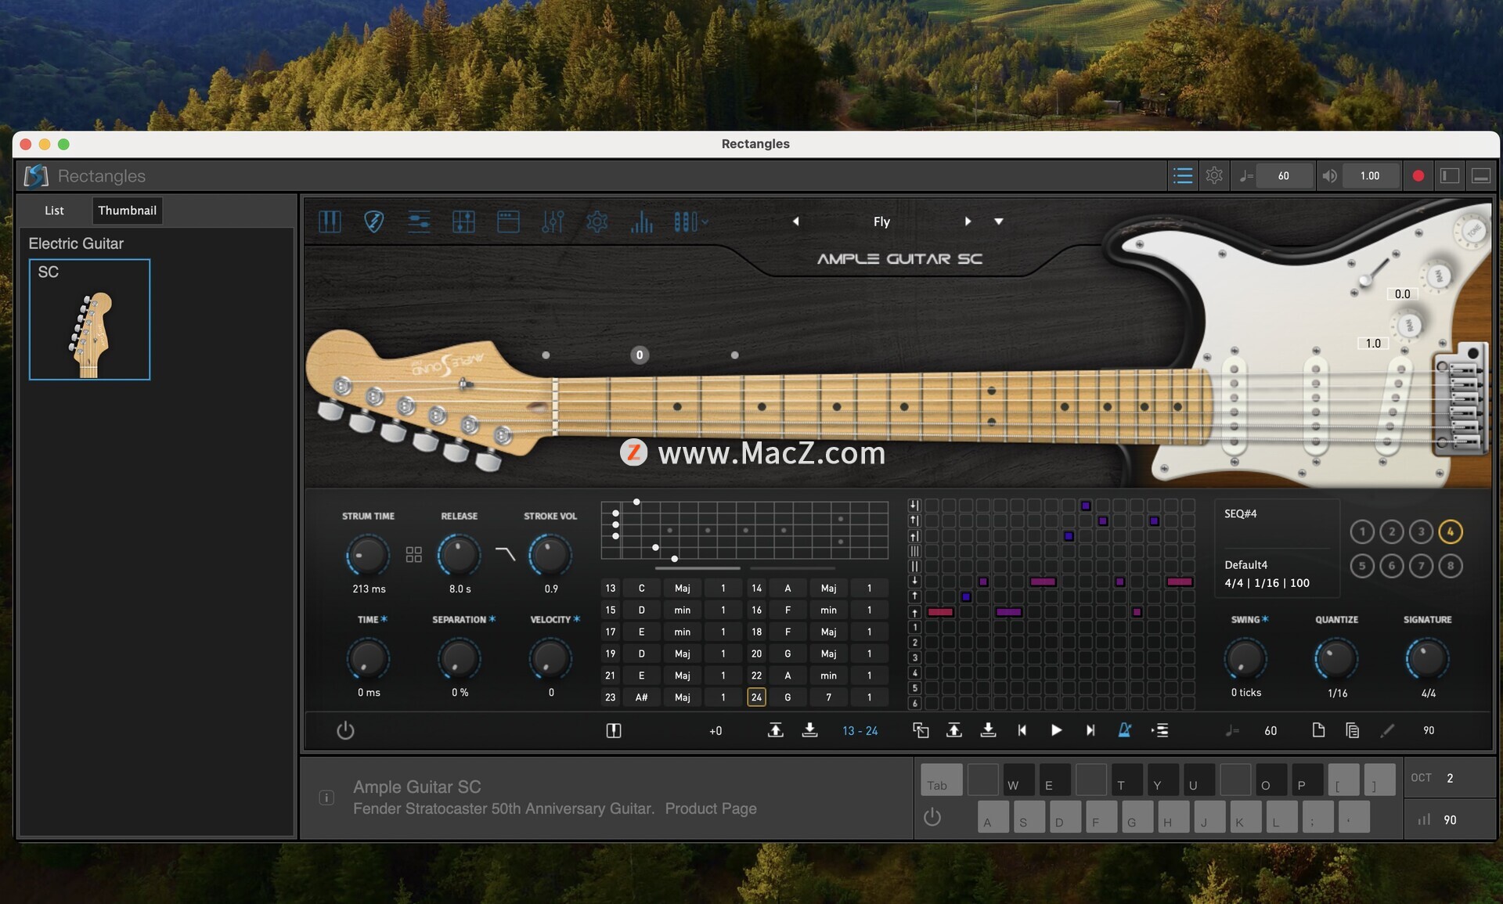Click the drag MIDI to host icon
The height and width of the screenshot is (904, 1503).
(1160, 730)
